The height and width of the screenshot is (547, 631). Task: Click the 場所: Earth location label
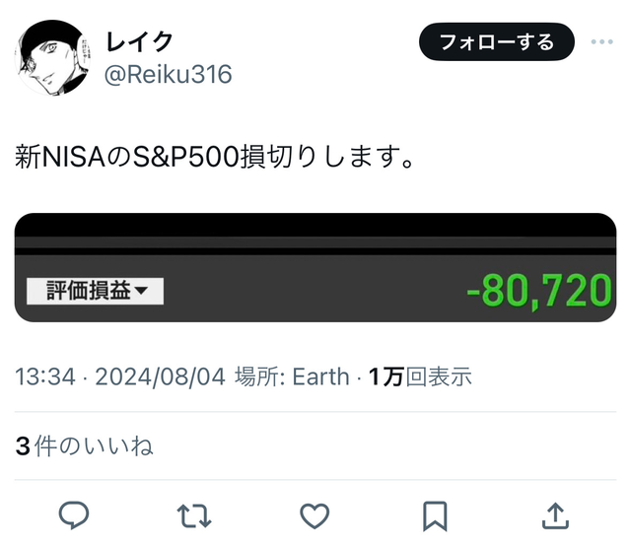pos(292,376)
